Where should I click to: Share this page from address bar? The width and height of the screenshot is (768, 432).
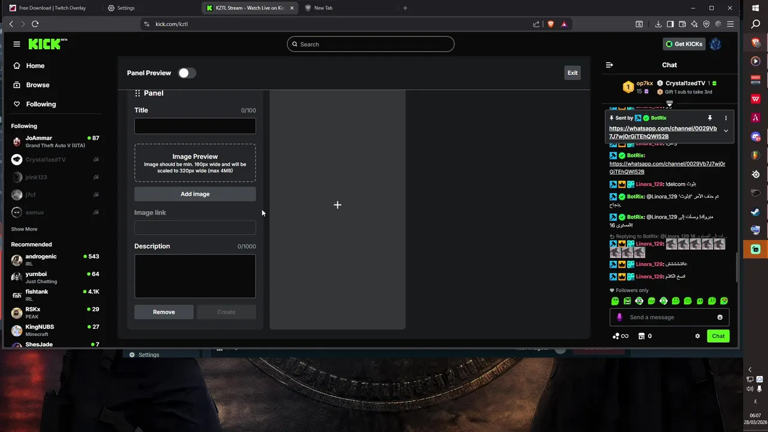(x=536, y=24)
